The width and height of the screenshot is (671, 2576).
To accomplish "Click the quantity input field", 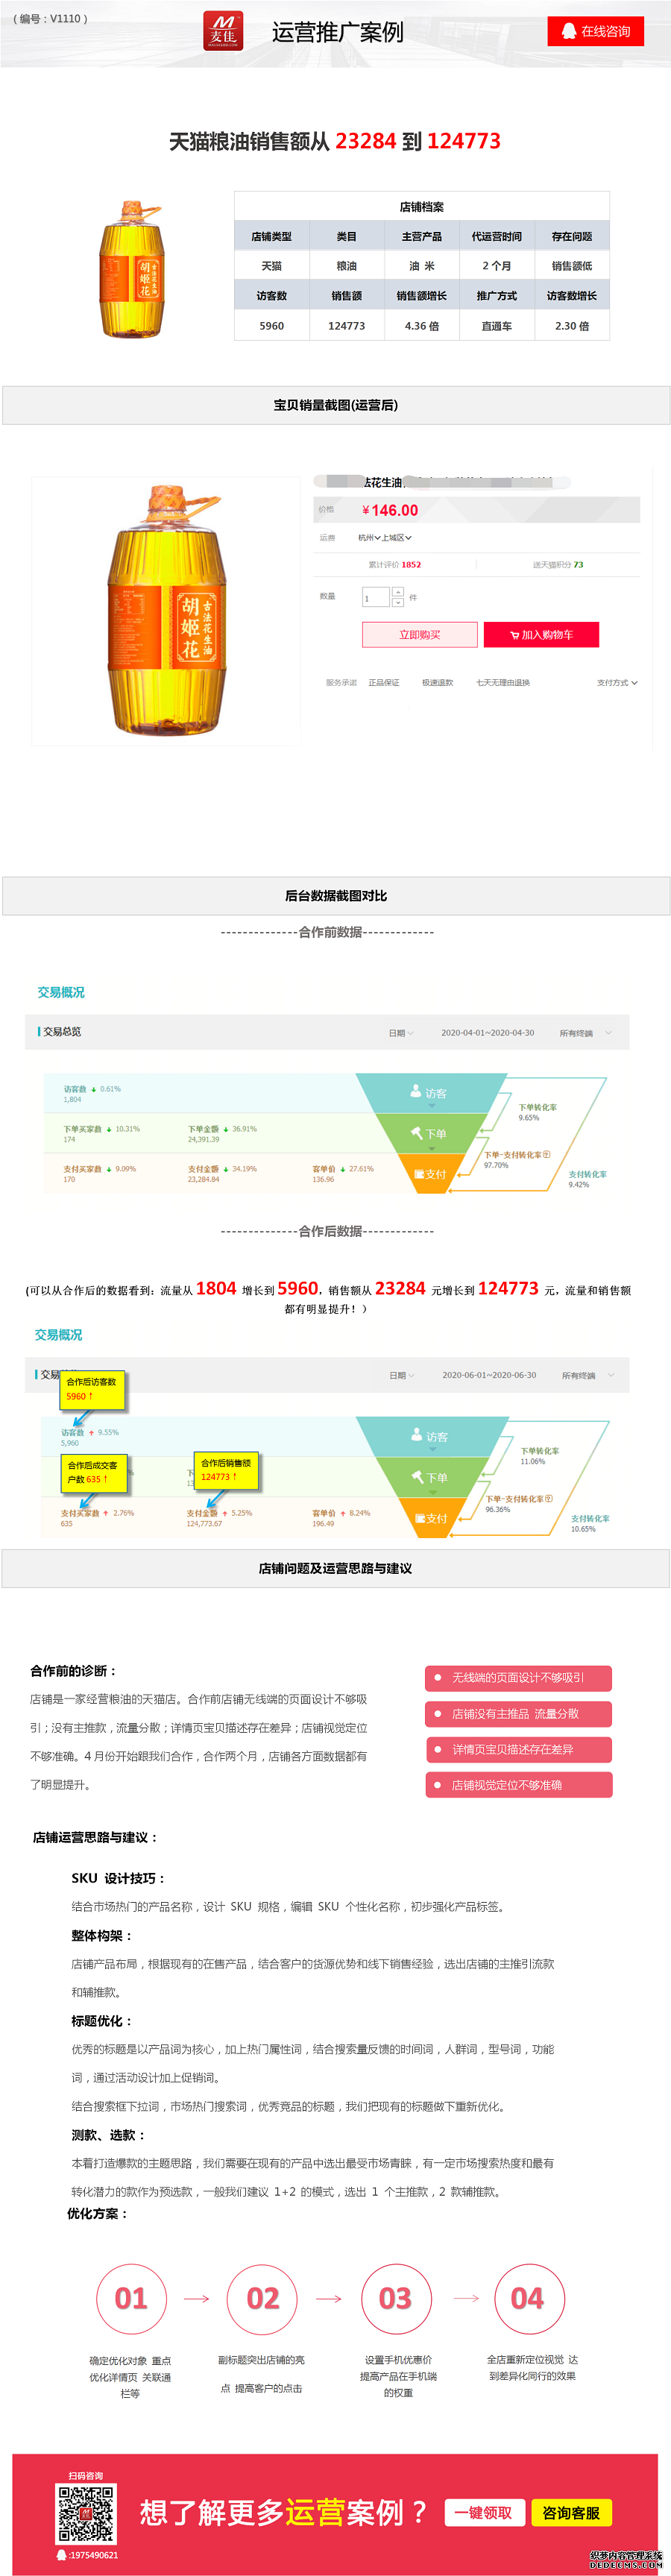I will tap(375, 598).
